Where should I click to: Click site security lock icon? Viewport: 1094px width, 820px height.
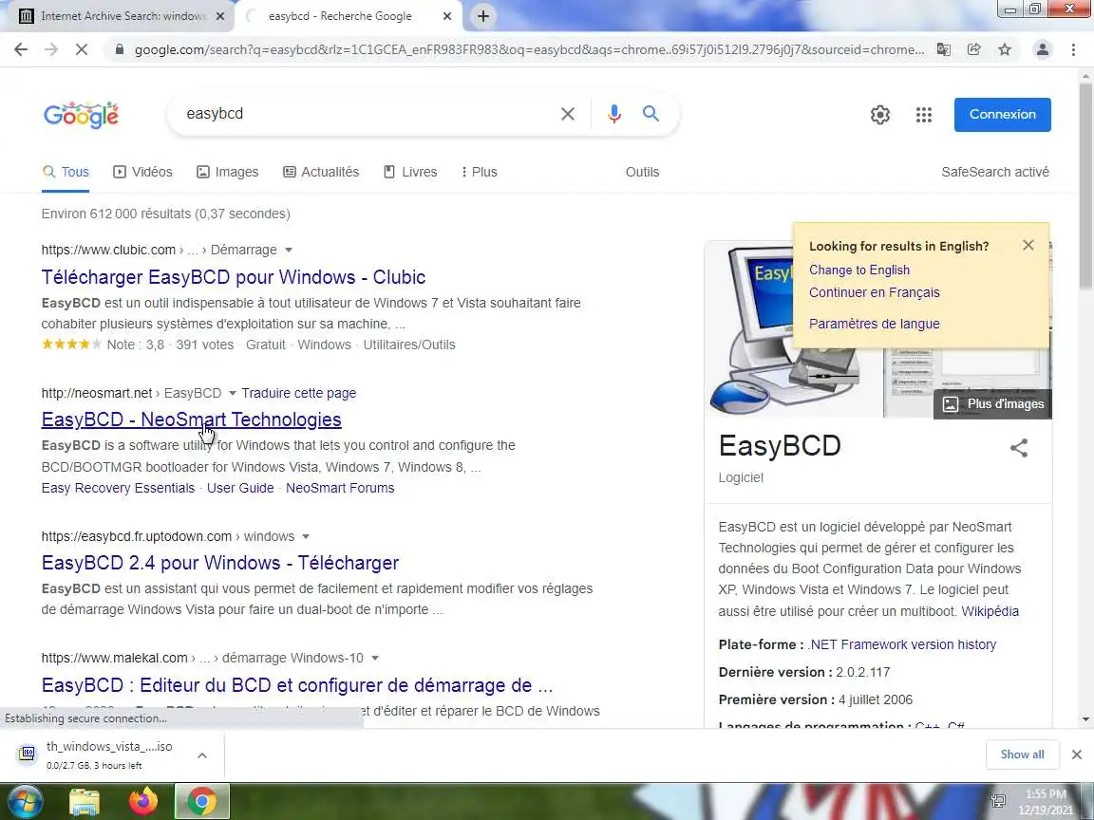[x=120, y=49]
